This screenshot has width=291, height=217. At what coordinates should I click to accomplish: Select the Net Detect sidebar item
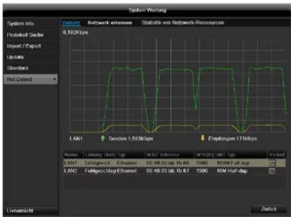tap(30, 79)
